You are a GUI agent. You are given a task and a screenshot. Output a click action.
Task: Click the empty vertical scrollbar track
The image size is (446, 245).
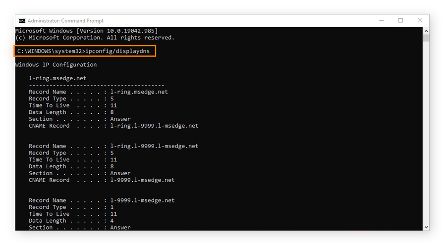(426, 133)
